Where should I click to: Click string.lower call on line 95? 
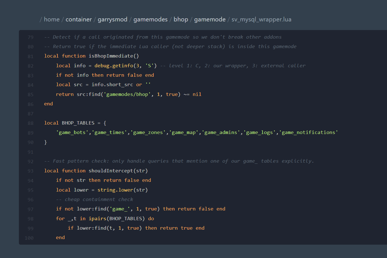[115, 190]
